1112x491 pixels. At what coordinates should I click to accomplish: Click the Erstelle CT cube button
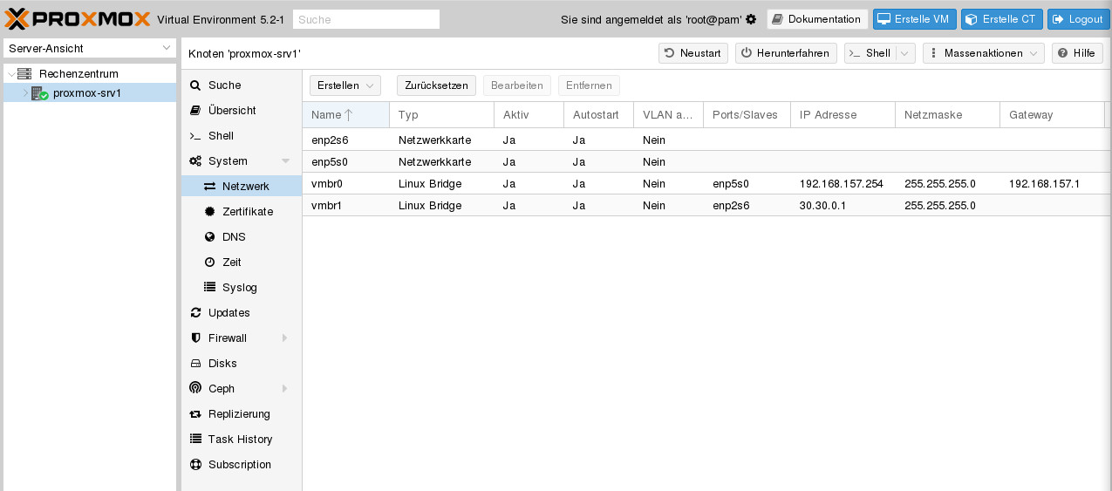(x=1001, y=19)
